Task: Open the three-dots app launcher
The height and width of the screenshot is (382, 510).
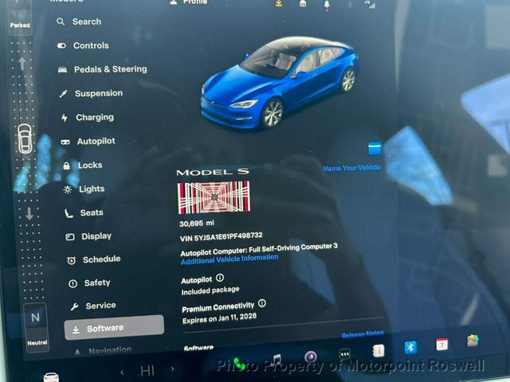Action: (345, 353)
